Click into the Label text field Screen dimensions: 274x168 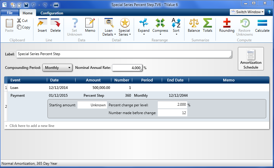point(124,54)
